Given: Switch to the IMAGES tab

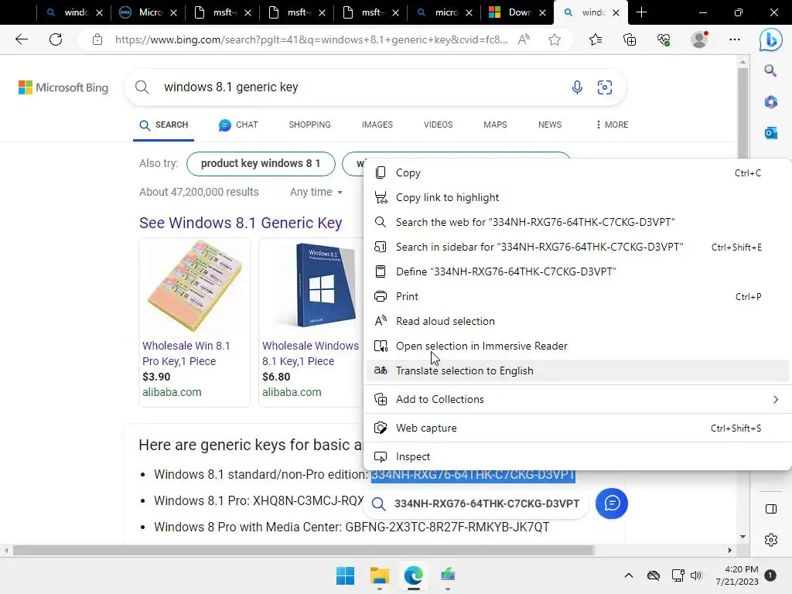Looking at the screenshot, I should tap(377, 125).
